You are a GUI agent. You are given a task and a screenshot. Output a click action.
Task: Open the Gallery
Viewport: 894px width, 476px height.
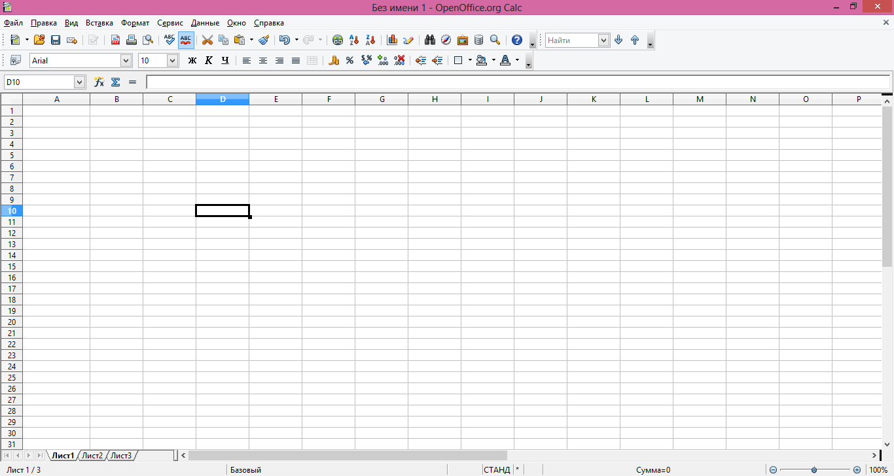(x=463, y=40)
